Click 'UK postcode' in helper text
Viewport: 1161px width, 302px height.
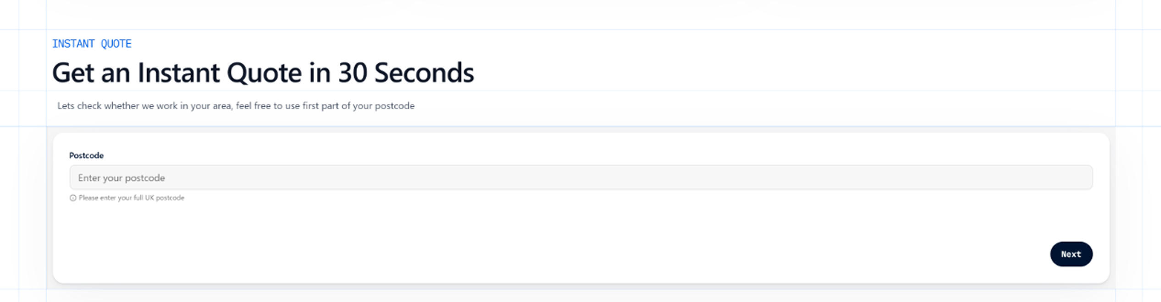[x=165, y=198]
